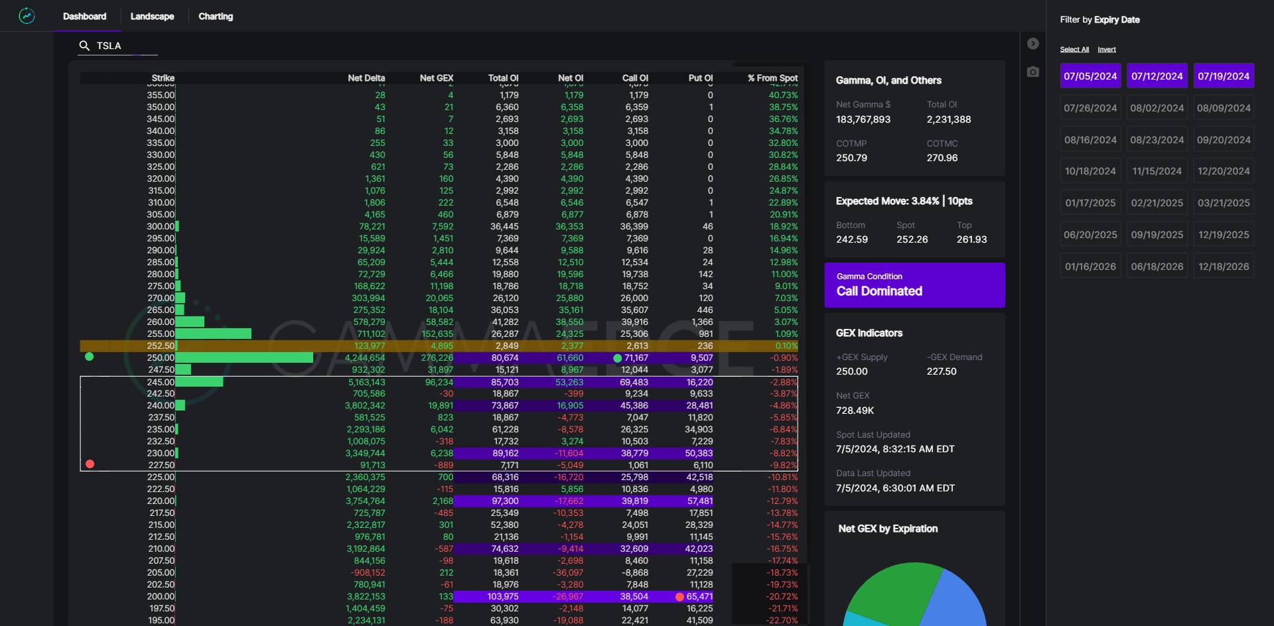This screenshot has width=1274, height=626.
Task: Click the Total OI value 2,231,388
Action: point(949,119)
